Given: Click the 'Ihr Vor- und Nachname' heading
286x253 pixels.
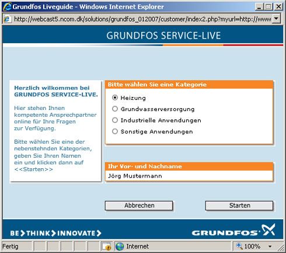Looking at the screenshot, I should [145, 167].
